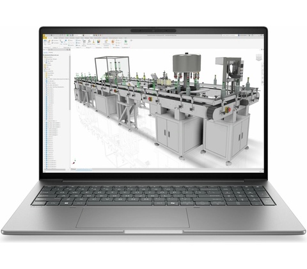Click the ViewCube in the graphics window

pyautogui.click(x=258, y=58)
